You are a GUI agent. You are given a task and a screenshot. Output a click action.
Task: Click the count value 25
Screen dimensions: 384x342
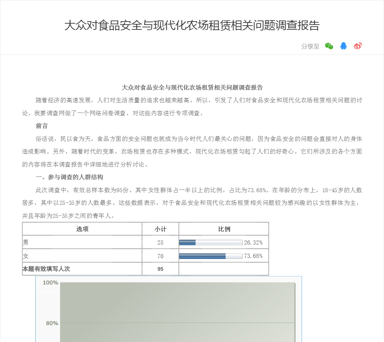160,242
